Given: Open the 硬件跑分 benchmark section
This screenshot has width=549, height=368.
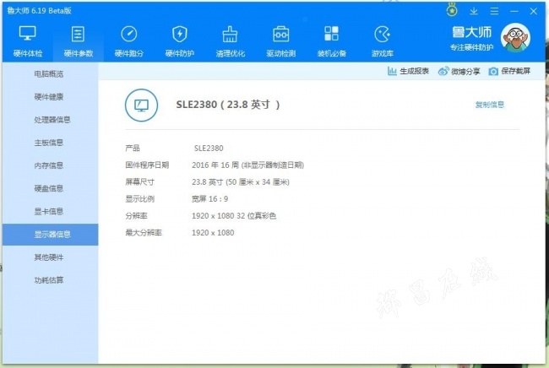Looking at the screenshot, I should pyautogui.click(x=129, y=41).
